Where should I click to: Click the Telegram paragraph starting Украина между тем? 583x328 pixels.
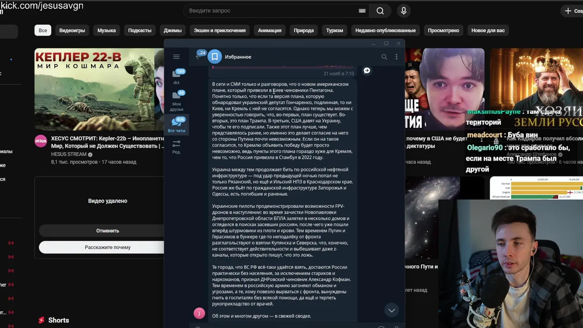(x=282, y=182)
